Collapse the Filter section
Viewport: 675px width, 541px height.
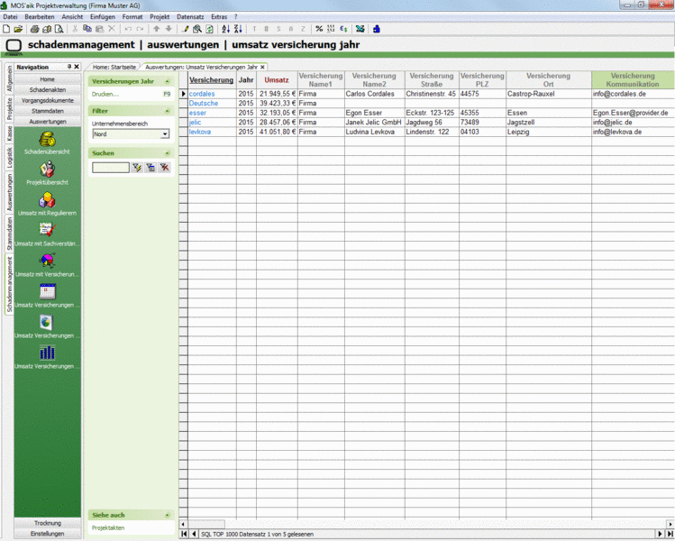pos(168,111)
